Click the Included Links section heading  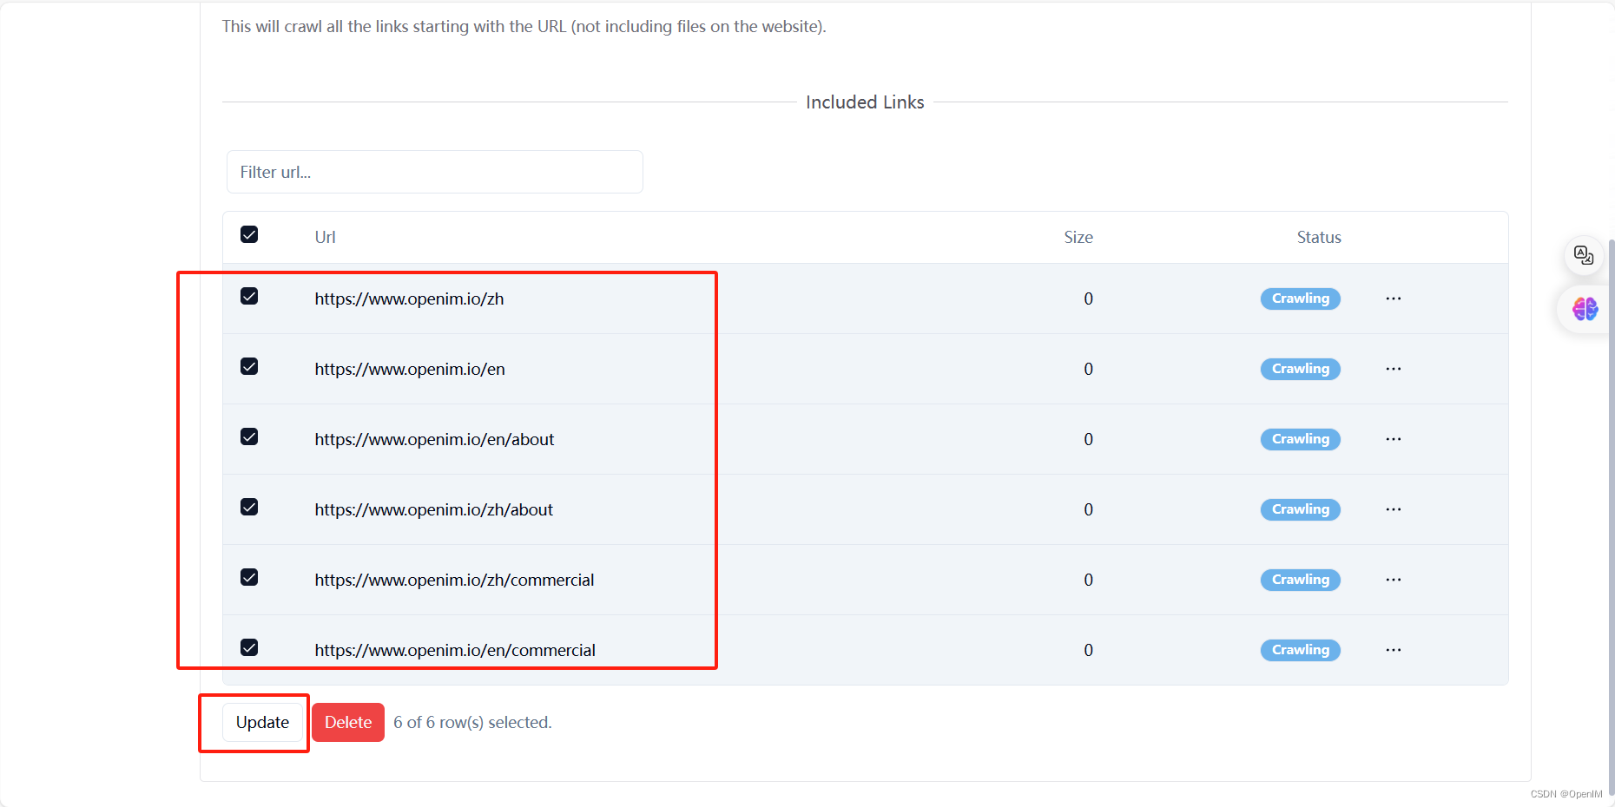click(865, 102)
